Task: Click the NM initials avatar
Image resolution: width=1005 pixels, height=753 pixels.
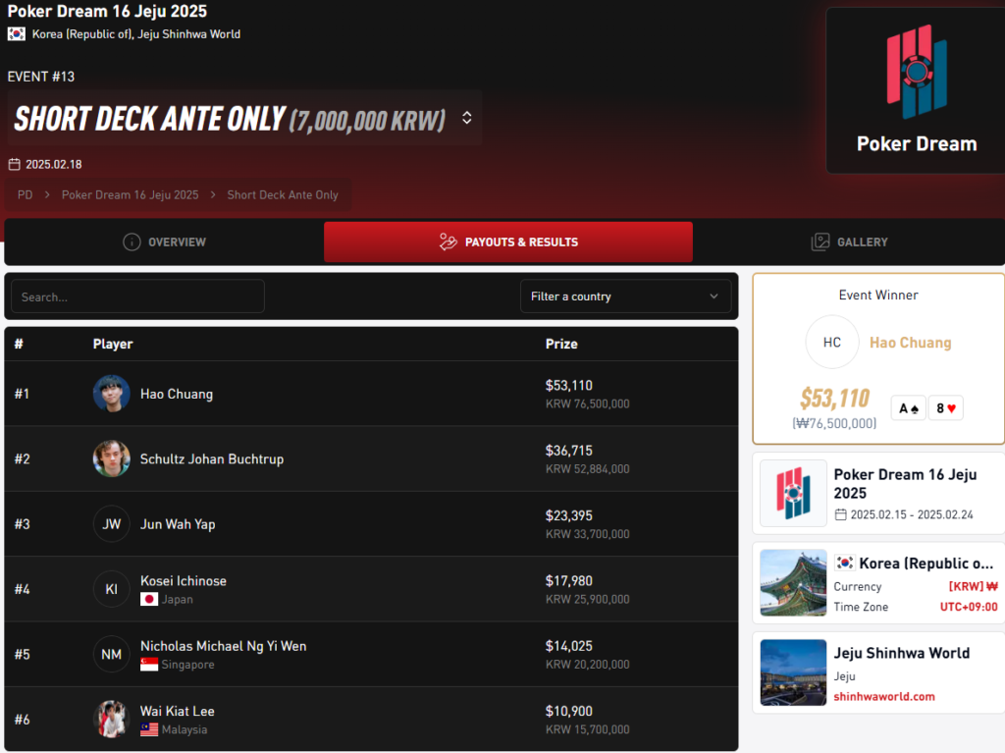Action: click(112, 654)
